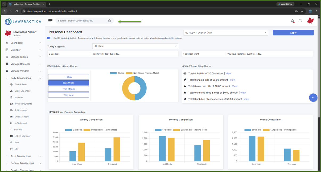Go to Time & Fees page
Screen dimensions: 321x172
coord(20,84)
